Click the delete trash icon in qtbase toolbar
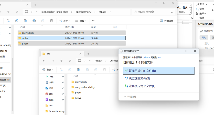Screen dimensions: 214x115 tap(51, 21)
